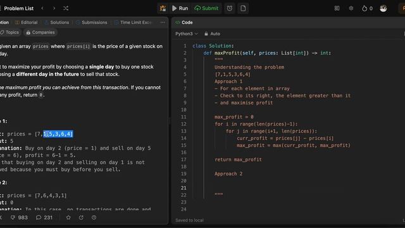405x228 pixels.
Task: Open the help question mark icon
Action: 94,217
